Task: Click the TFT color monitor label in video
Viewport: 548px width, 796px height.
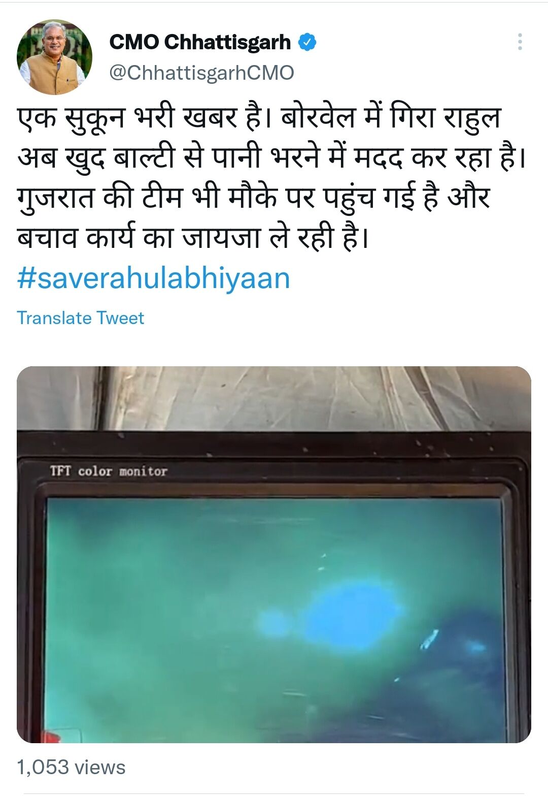Action: (x=109, y=471)
